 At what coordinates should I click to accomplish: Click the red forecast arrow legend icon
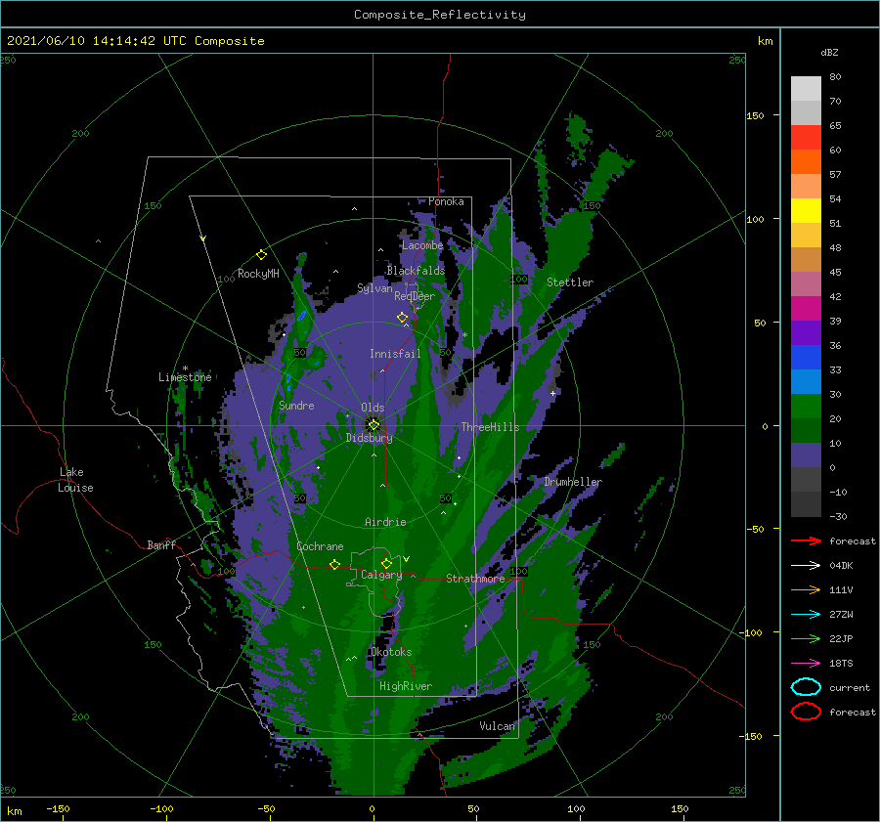point(806,541)
